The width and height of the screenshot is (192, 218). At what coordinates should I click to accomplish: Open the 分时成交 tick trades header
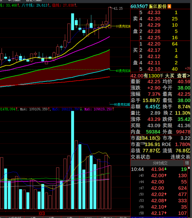pyautogui.click(x=147, y=163)
